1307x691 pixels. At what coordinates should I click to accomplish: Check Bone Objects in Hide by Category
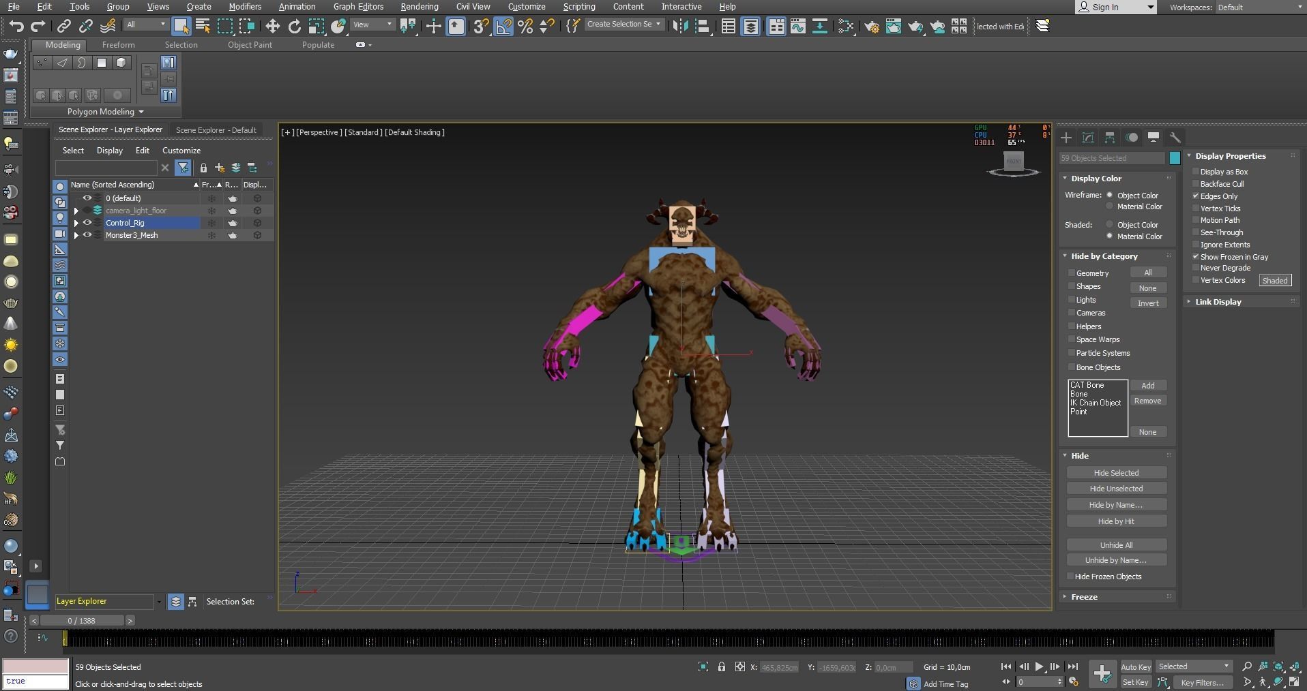(1072, 367)
